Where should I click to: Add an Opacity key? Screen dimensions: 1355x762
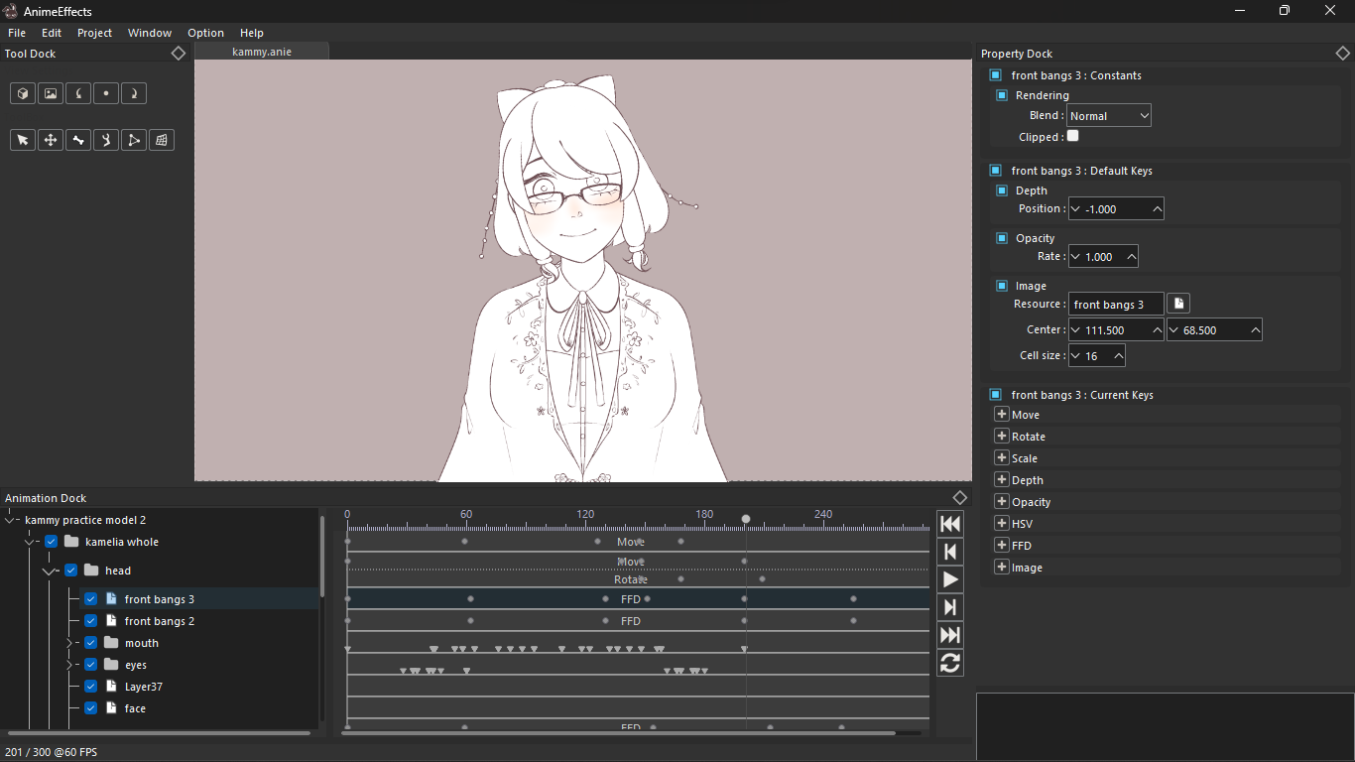pos(1002,502)
